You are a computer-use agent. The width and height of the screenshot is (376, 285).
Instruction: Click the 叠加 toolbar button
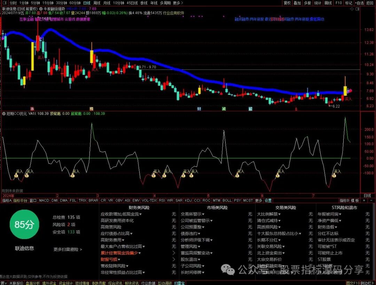297,3
